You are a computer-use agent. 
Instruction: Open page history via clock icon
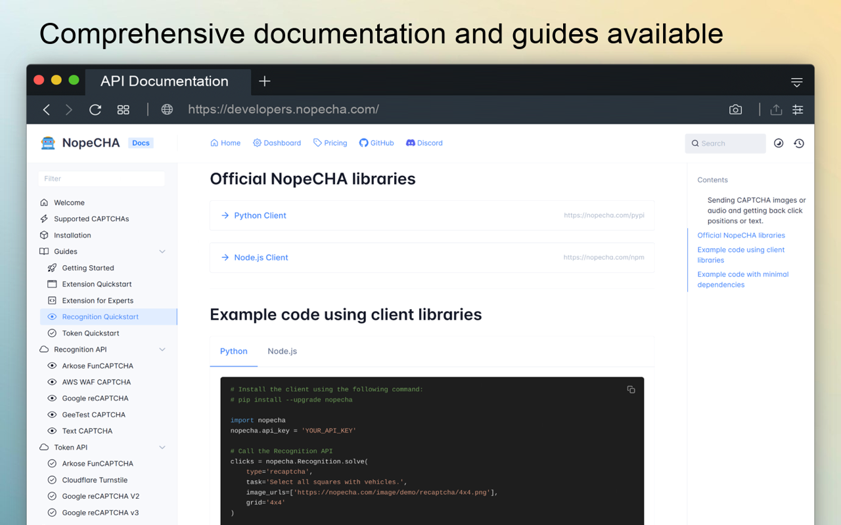(x=799, y=143)
